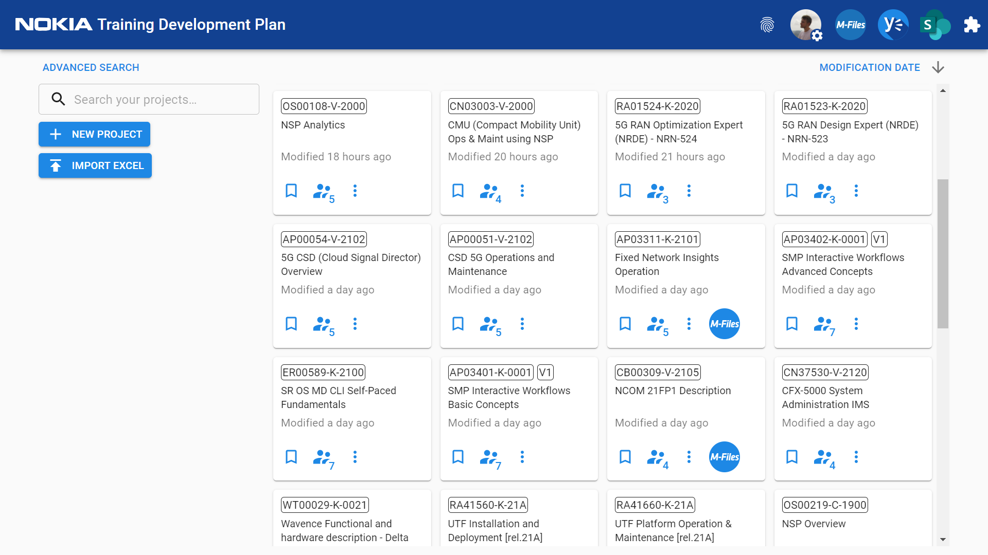Open the SharePoint app icon
This screenshot has width=988, height=555.
point(934,25)
